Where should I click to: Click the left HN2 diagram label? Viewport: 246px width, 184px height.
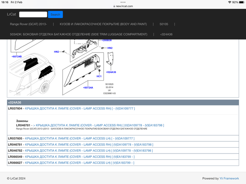tap(57, 52)
